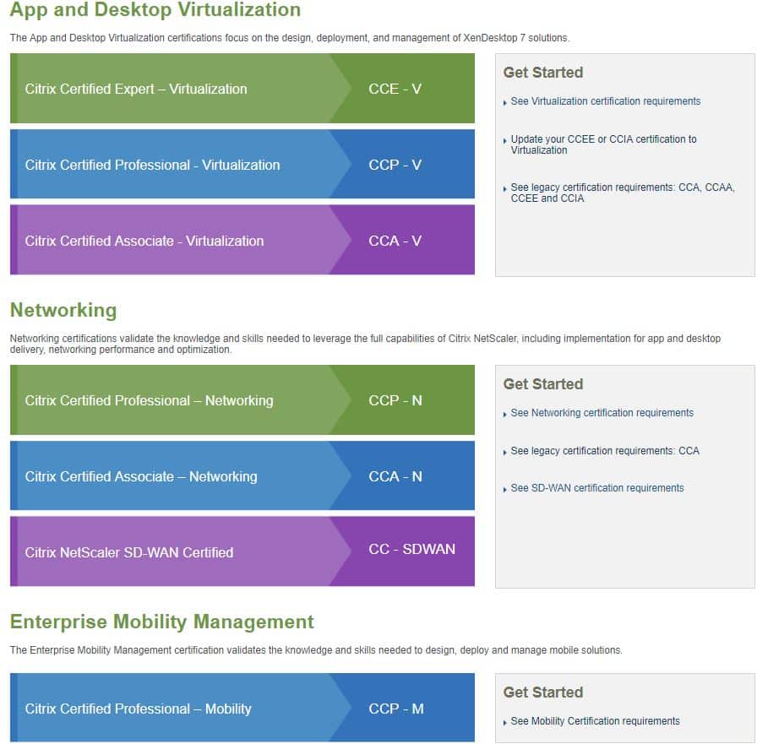Viewport: 757px width, 755px height.
Task: Open Citrix Certified Associate - Virtualization banner
Action: point(242,240)
